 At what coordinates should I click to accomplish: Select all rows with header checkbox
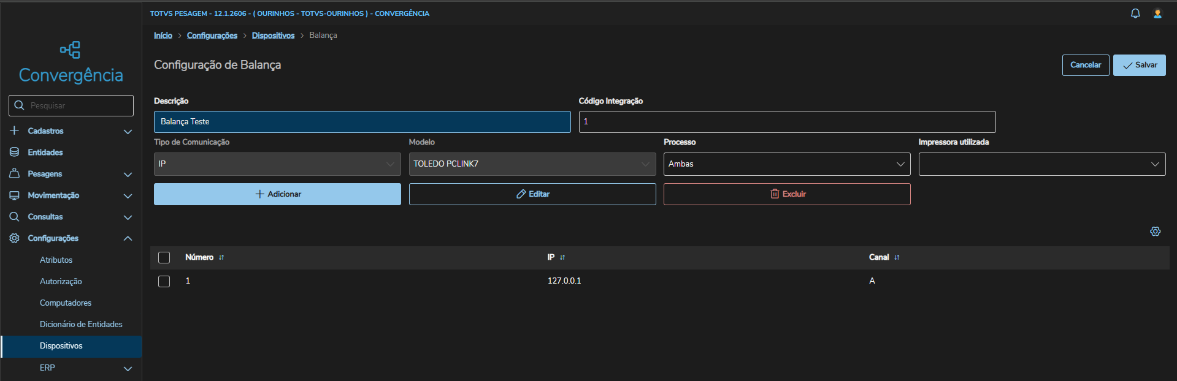point(164,258)
